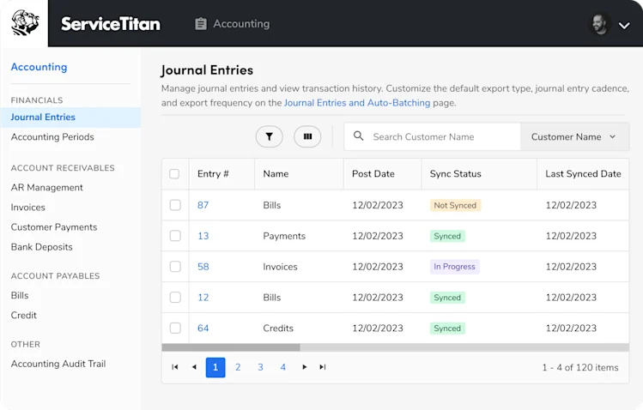Click the ServiceTitan logo icon
Image resolution: width=643 pixels, height=410 pixels.
[x=25, y=23]
